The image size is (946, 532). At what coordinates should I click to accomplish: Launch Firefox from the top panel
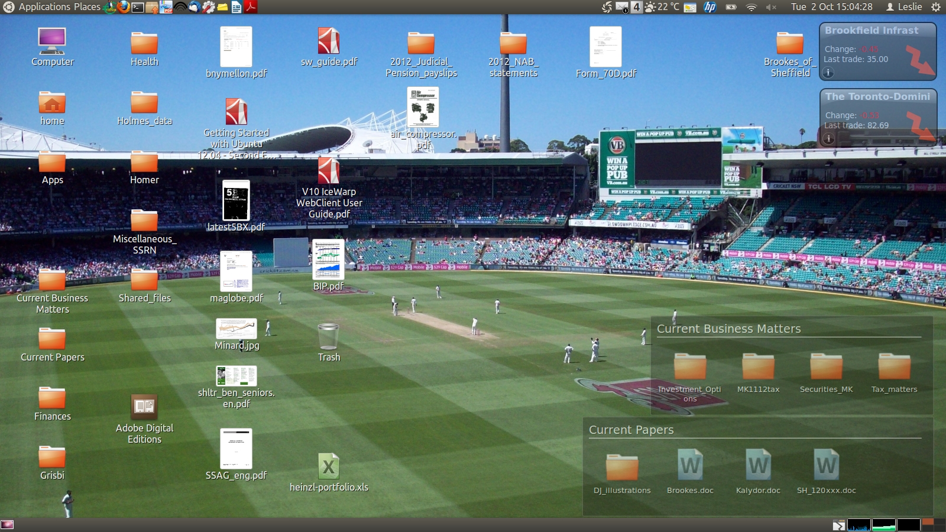pyautogui.click(x=124, y=7)
